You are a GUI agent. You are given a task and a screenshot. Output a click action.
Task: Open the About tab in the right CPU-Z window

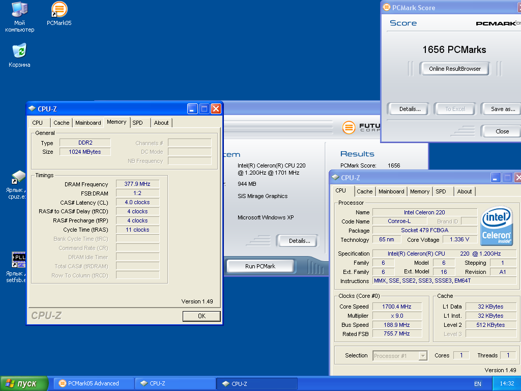[x=465, y=191]
